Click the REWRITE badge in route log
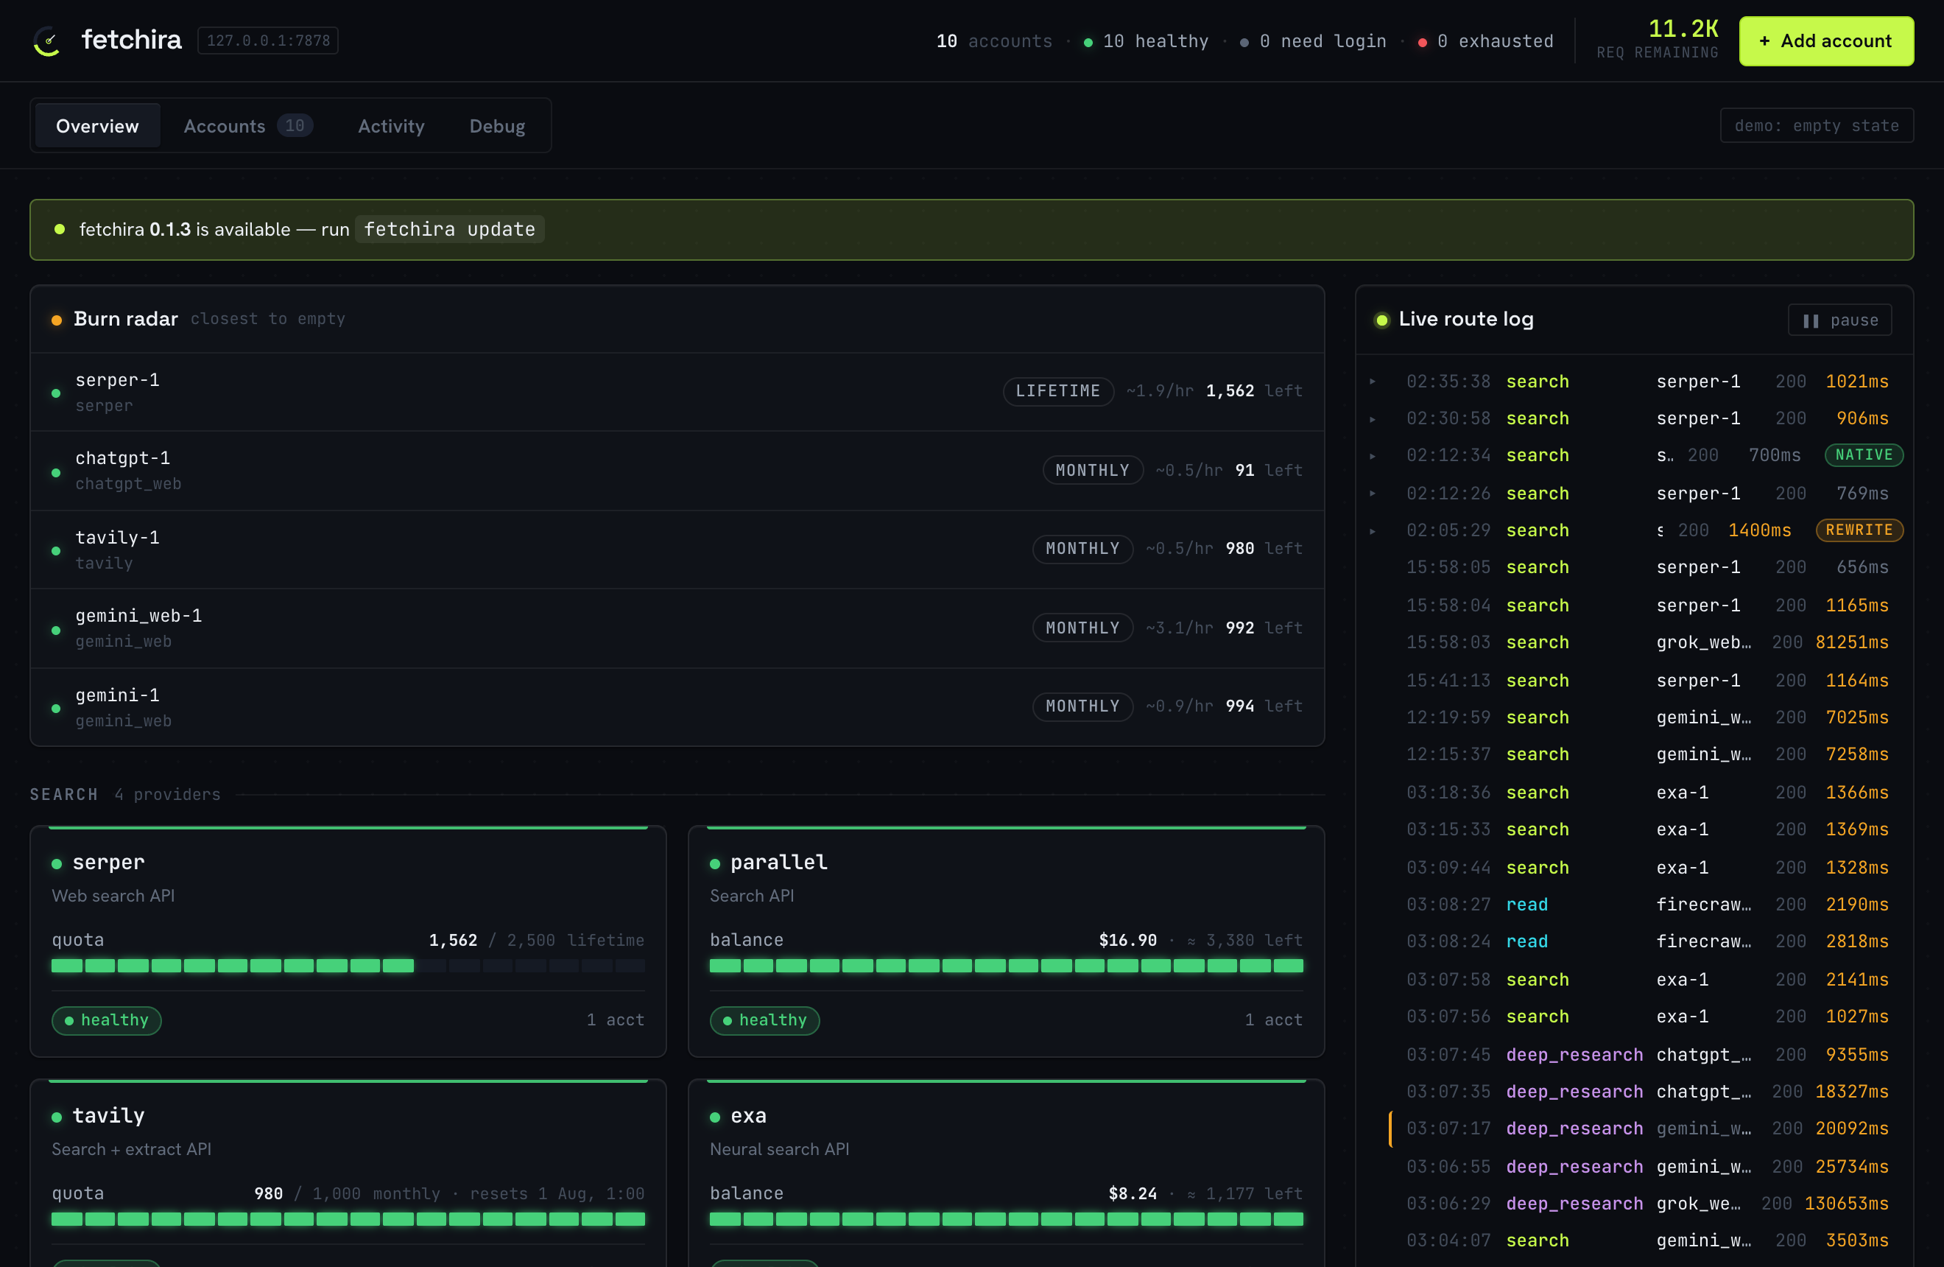The width and height of the screenshot is (1944, 1267). point(1859,530)
